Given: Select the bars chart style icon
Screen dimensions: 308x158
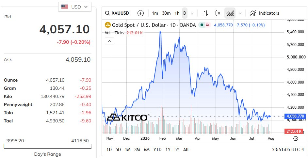Looking at the screenshot, I should (205, 13).
